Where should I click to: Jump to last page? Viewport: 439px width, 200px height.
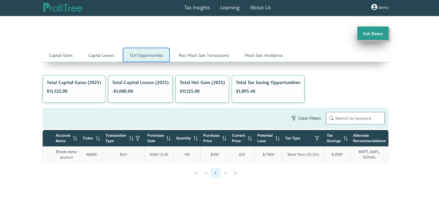click(235, 173)
